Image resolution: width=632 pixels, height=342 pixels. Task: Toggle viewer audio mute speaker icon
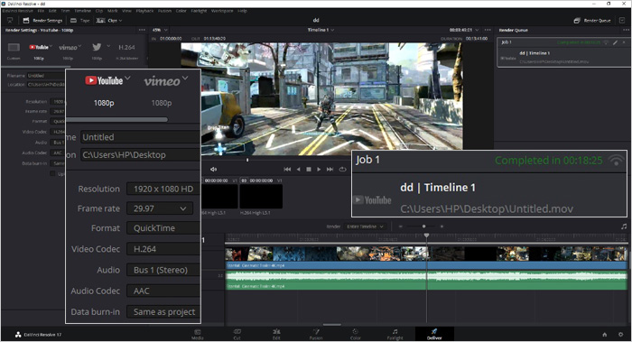214,169
